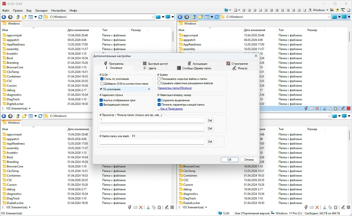Click the red delete X in bottom-left pane
This screenshot has height=216, width=352.
pos(141,207)
